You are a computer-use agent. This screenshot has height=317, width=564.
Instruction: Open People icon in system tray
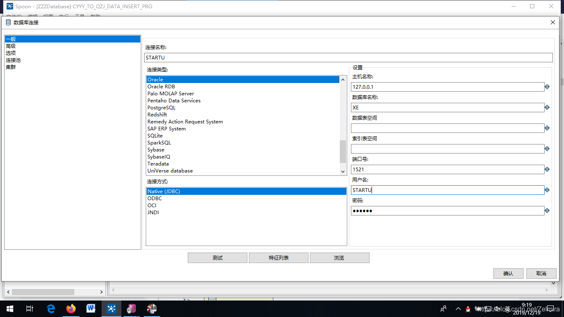pyautogui.click(x=443, y=309)
